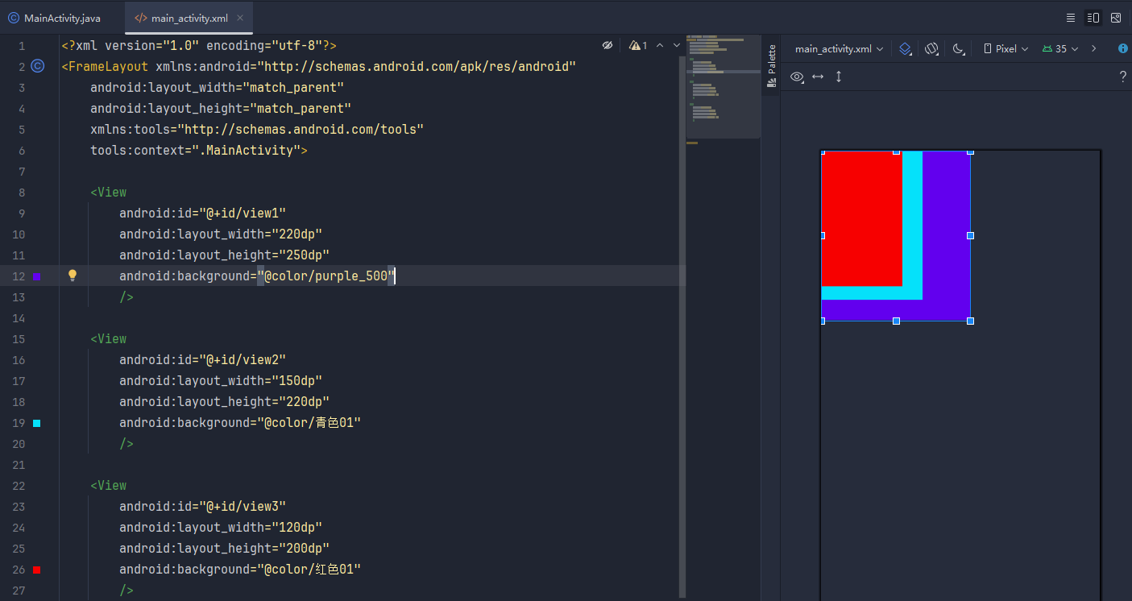The width and height of the screenshot is (1132, 601).
Task: Place cursor on the FrameLayout tag on line 2
Action: [x=108, y=66]
